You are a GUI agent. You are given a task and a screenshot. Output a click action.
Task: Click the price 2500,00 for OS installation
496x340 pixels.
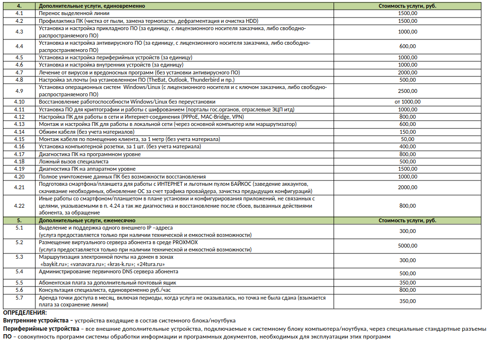[x=407, y=91]
